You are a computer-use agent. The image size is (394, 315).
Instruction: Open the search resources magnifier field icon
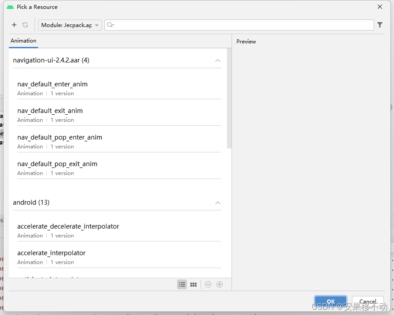click(x=110, y=25)
